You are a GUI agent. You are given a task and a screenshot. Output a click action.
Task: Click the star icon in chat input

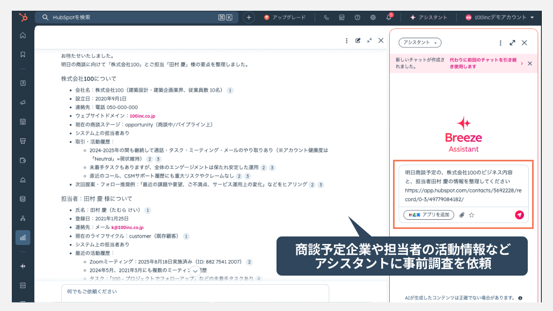click(471, 214)
